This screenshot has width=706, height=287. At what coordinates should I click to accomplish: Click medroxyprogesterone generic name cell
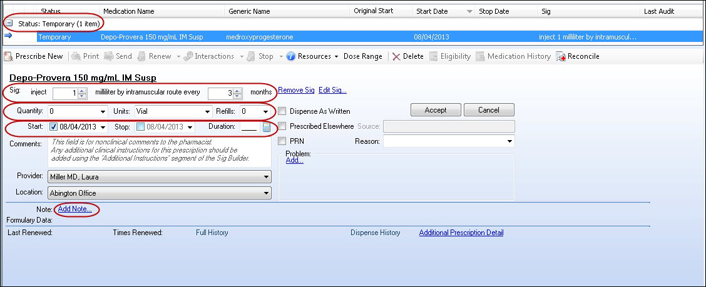click(260, 37)
